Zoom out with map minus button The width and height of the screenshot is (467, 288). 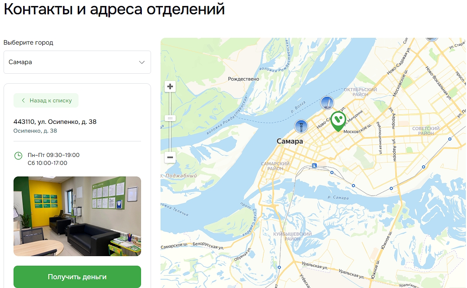click(170, 157)
